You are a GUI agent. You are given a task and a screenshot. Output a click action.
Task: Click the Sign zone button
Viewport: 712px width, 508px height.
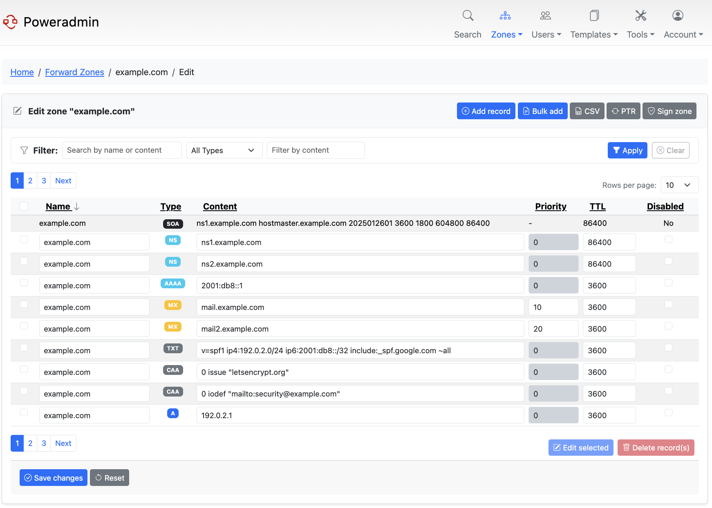pos(669,111)
